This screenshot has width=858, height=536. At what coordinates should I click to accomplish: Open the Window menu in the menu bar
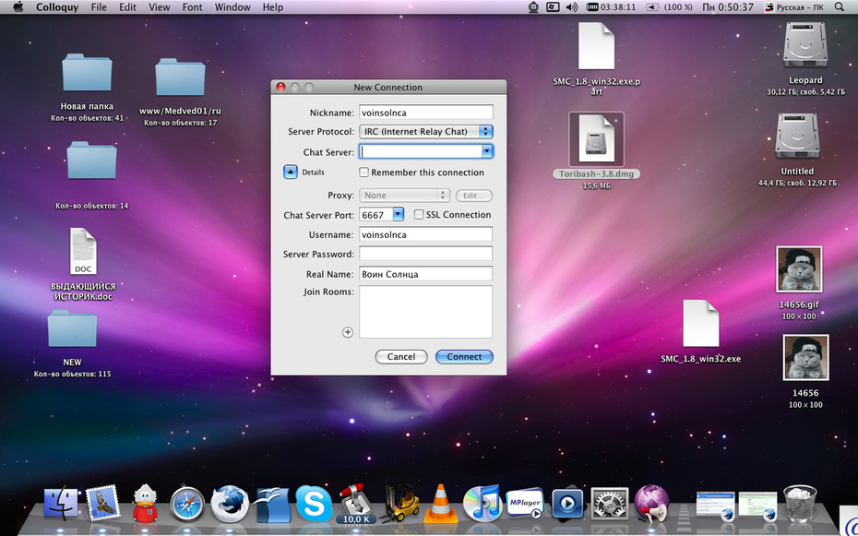click(232, 7)
